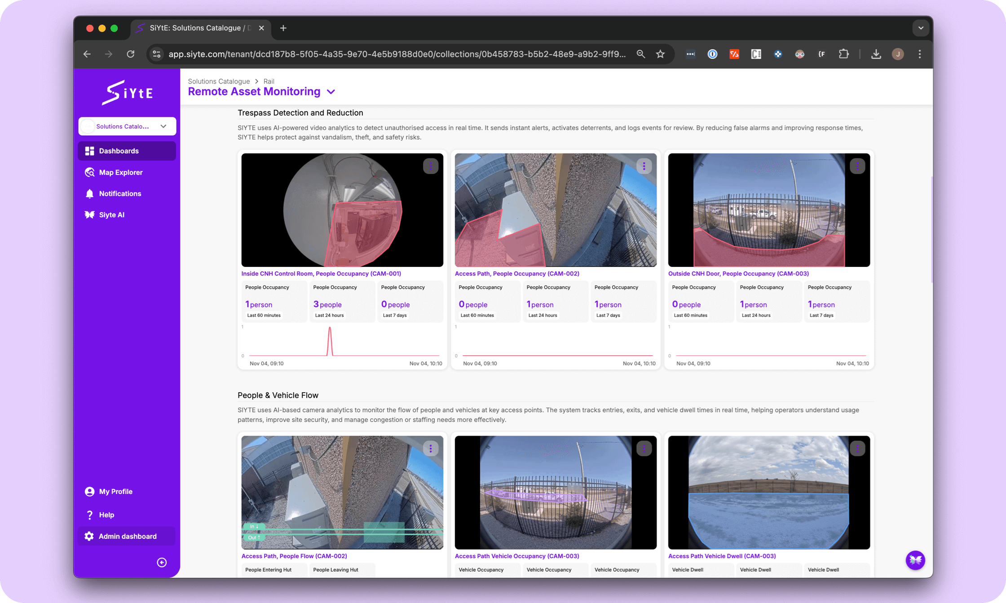The image size is (1006, 603).
Task: Expand the Remote Asset Monitoring title dropdown
Action: point(331,92)
